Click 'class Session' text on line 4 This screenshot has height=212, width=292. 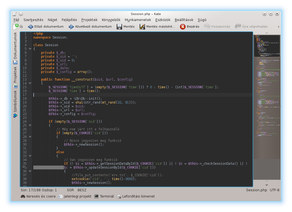pyautogui.click(x=46, y=45)
